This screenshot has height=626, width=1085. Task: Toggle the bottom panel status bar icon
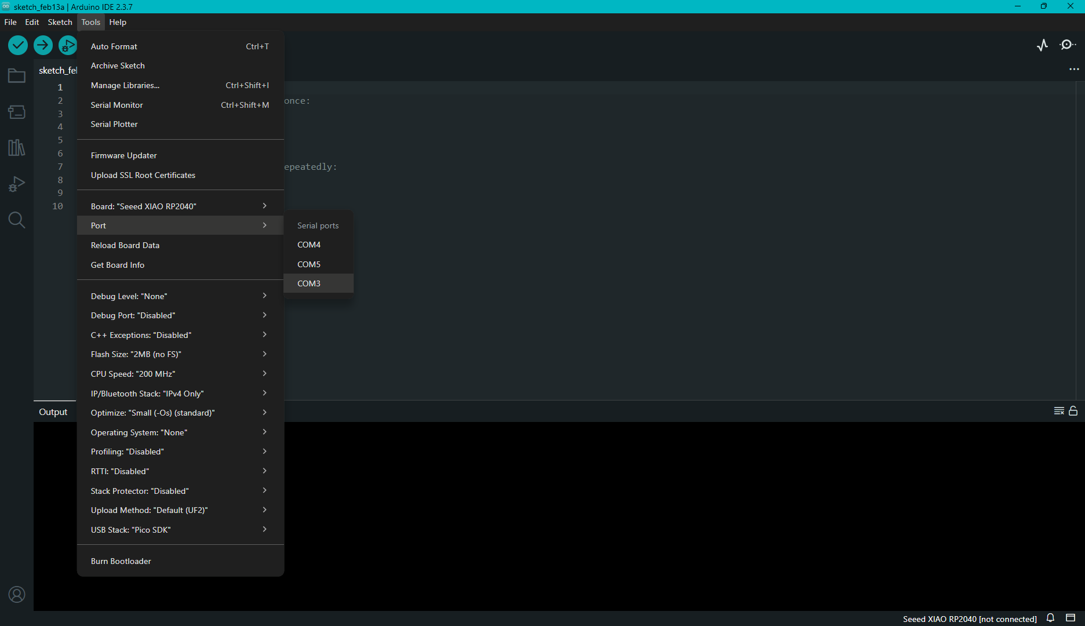click(x=1071, y=618)
